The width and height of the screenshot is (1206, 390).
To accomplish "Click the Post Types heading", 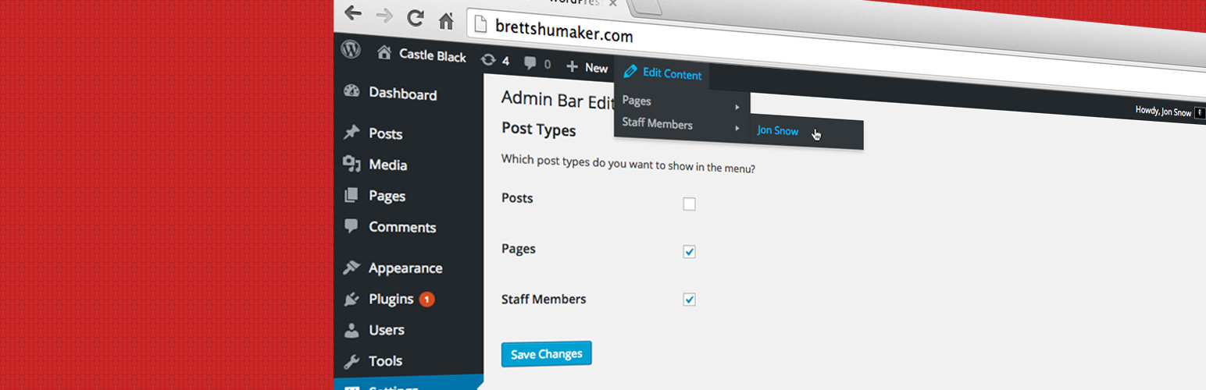I will pyautogui.click(x=538, y=129).
